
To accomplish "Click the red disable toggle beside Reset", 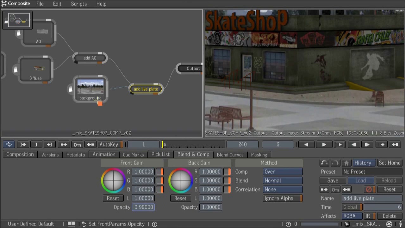I will [x=369, y=189].
